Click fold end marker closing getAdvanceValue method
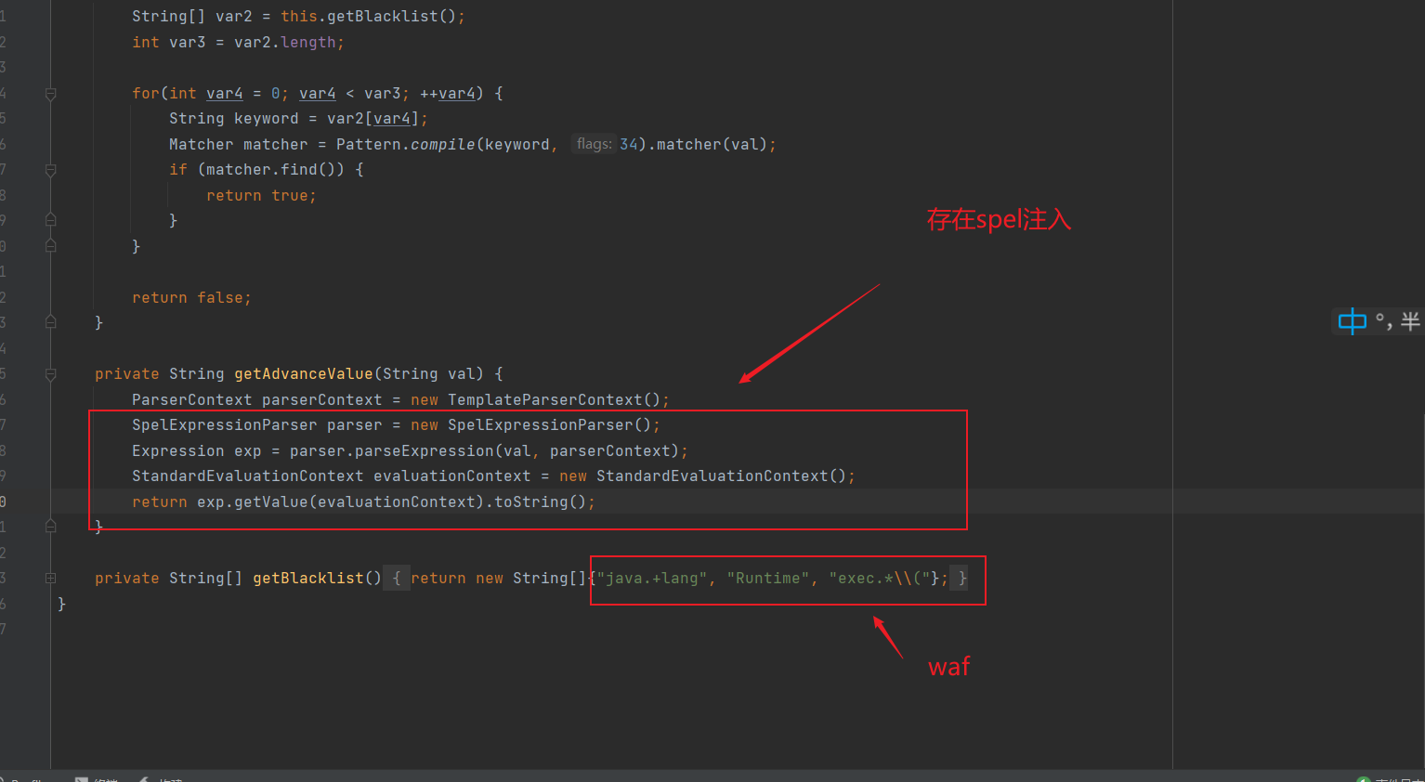 [51, 527]
